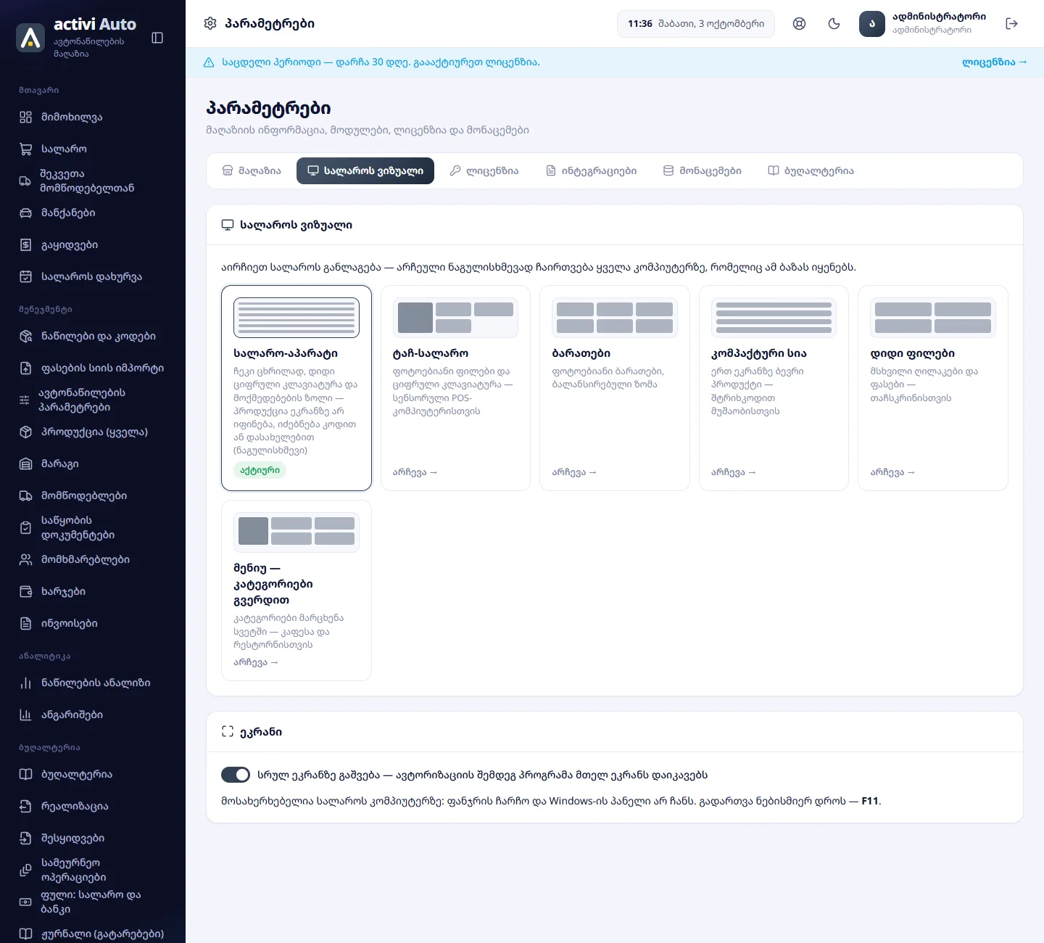Screen dimensions: 1044x943
Task: Switch to the ლიცენზია tab
Action: click(x=484, y=171)
